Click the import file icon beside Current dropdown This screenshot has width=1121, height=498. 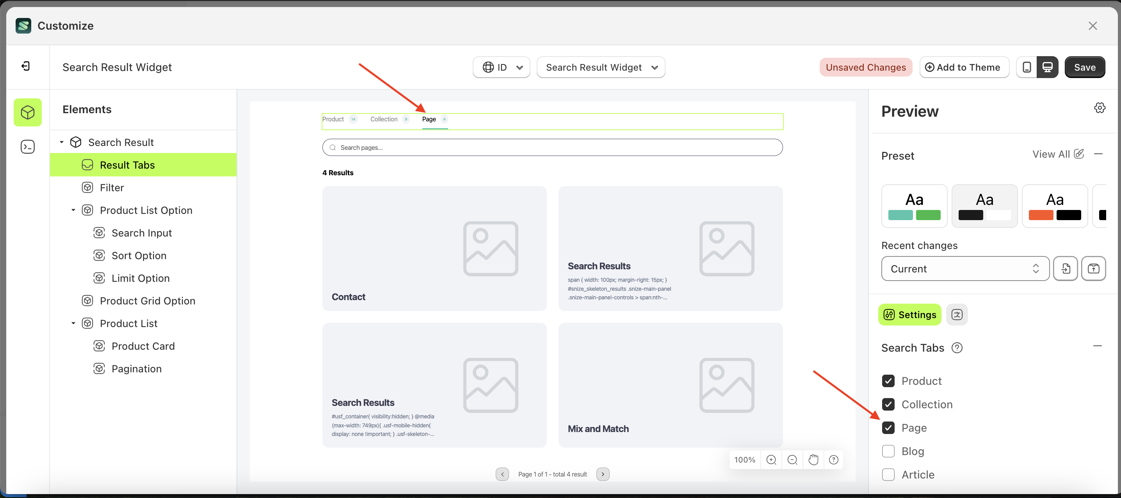(x=1065, y=269)
